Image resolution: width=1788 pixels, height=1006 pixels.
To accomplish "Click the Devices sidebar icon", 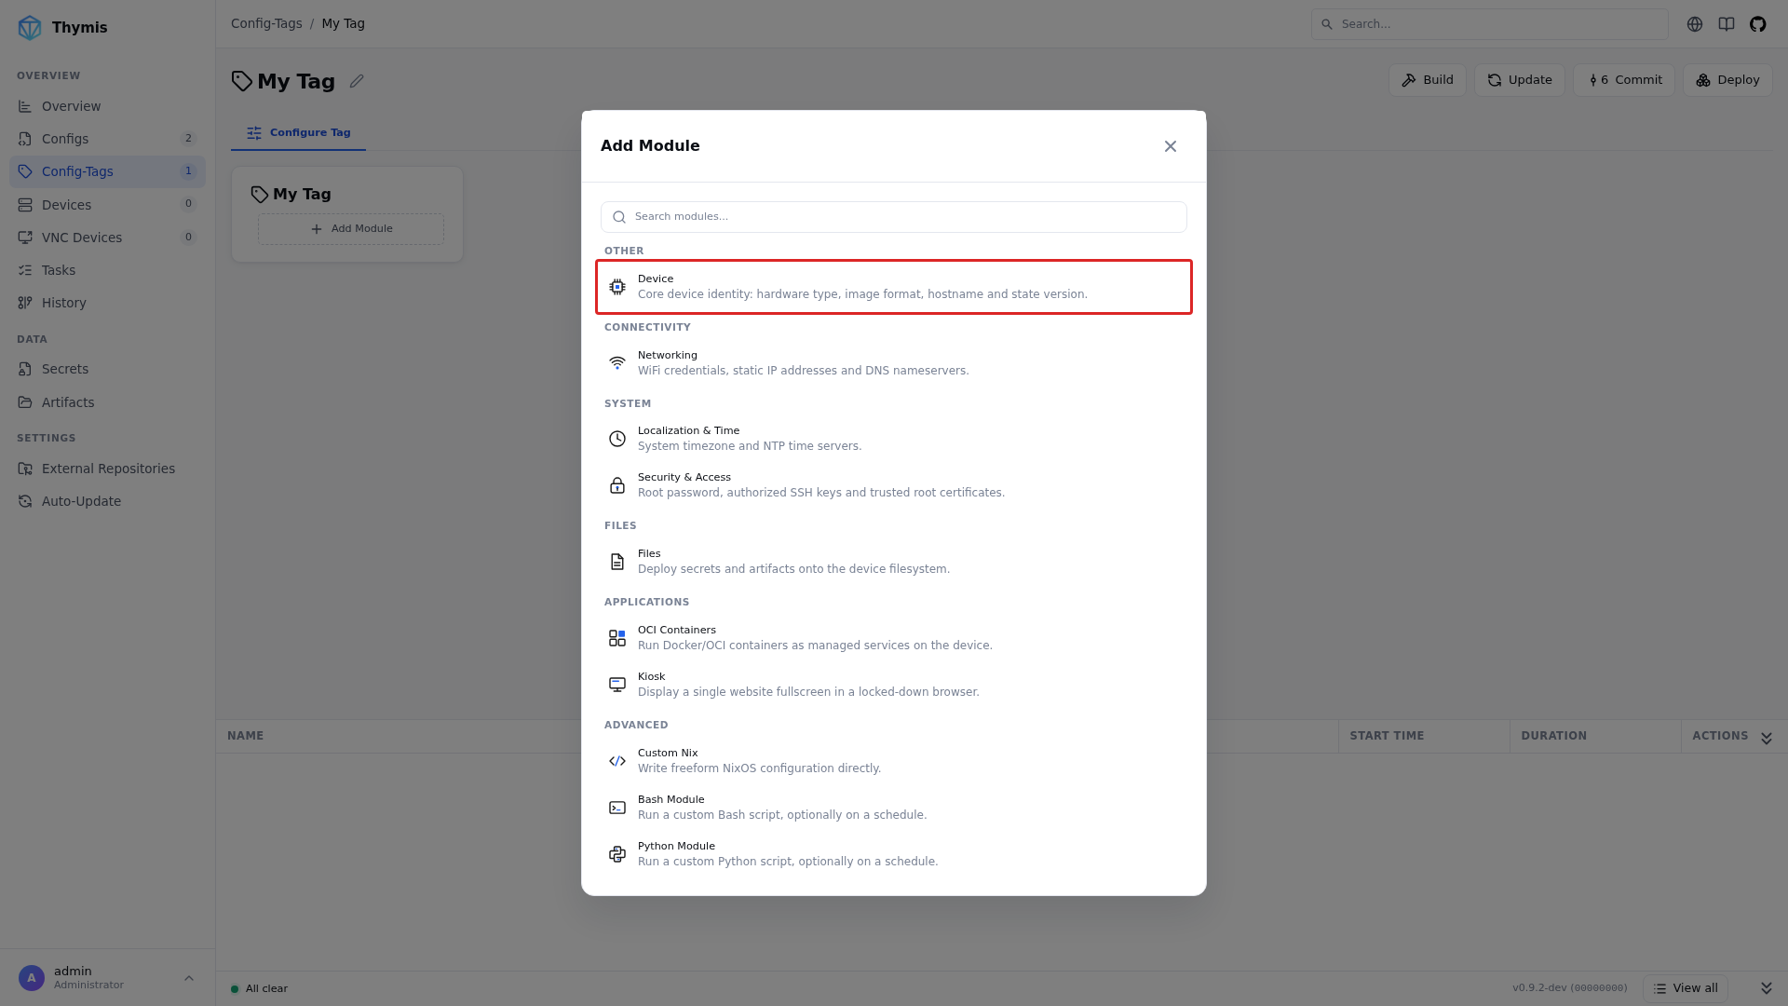I will [x=25, y=205].
